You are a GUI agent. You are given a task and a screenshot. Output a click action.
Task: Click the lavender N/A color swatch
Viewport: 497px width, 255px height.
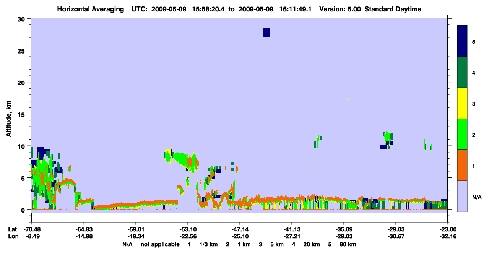(x=462, y=196)
